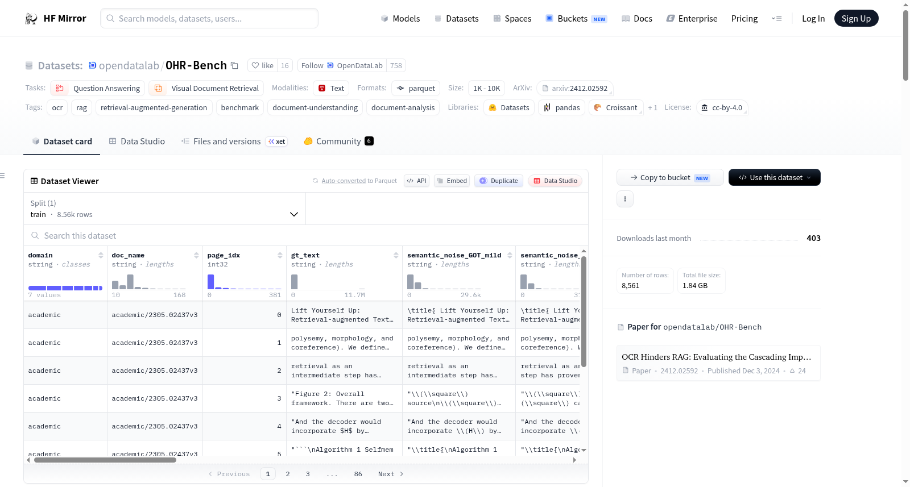910x487 pixels.
Task: Go to the Pricing page
Action: pyautogui.click(x=744, y=19)
